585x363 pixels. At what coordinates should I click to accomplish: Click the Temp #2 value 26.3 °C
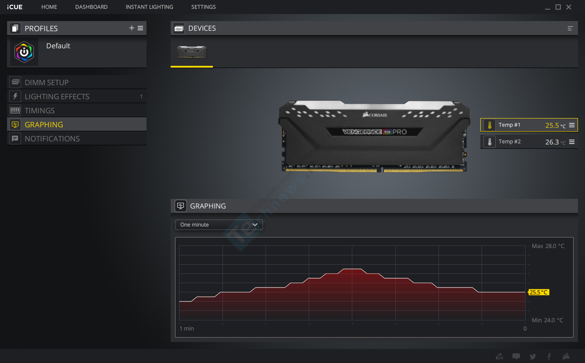point(556,142)
